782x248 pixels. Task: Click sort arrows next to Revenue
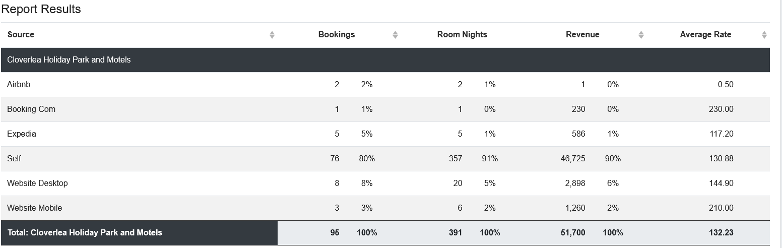641,35
